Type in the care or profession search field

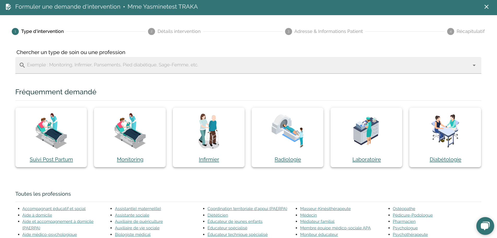(235, 65)
